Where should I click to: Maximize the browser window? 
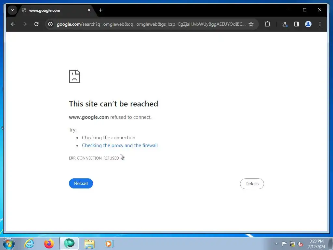[x=304, y=10]
